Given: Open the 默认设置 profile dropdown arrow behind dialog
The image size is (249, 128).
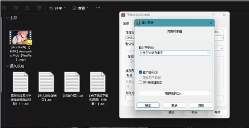Looking at the screenshot, I should tap(222, 48).
